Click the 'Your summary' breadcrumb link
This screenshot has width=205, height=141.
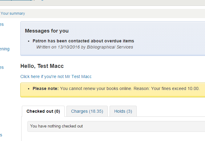pyautogui.click(x=13, y=14)
